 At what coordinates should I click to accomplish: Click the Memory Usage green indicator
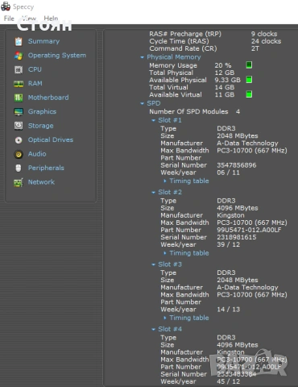(249, 64)
